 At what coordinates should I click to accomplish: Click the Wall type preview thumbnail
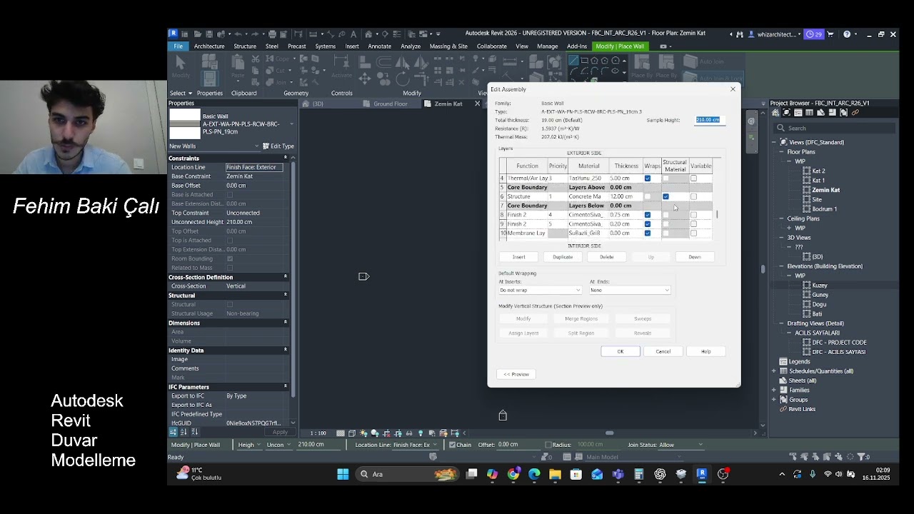click(x=184, y=124)
